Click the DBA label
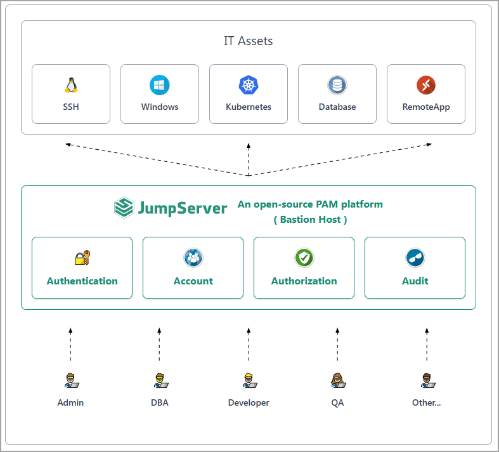The image size is (499, 452). 159,402
